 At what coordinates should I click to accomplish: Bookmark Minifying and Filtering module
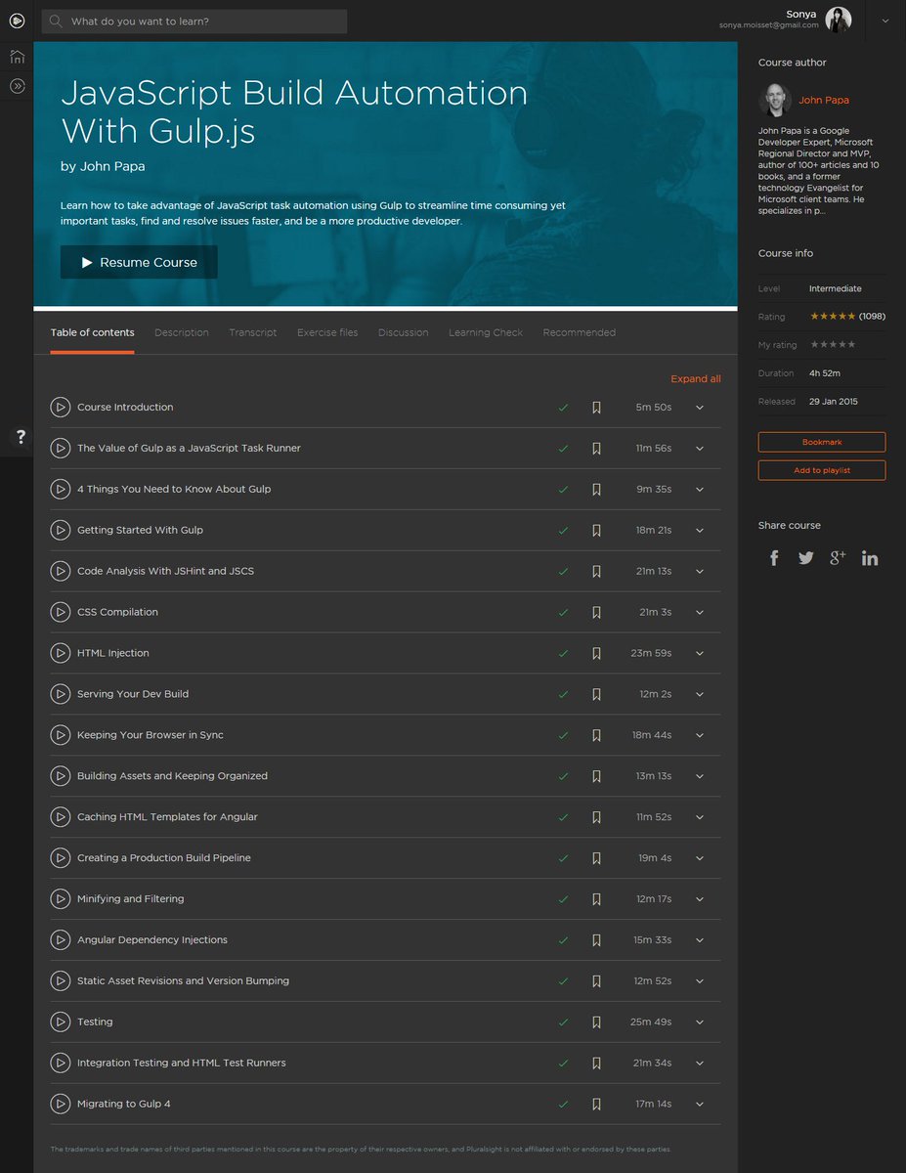596,899
